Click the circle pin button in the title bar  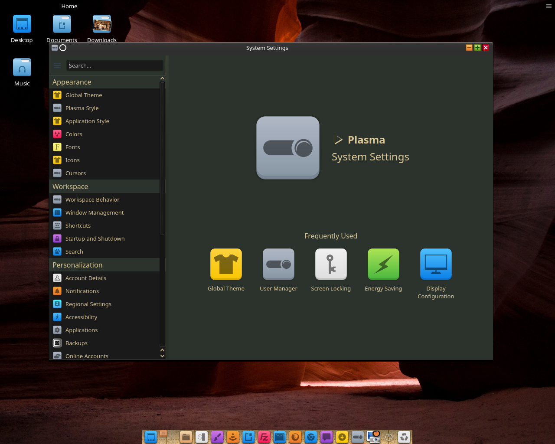tap(63, 48)
